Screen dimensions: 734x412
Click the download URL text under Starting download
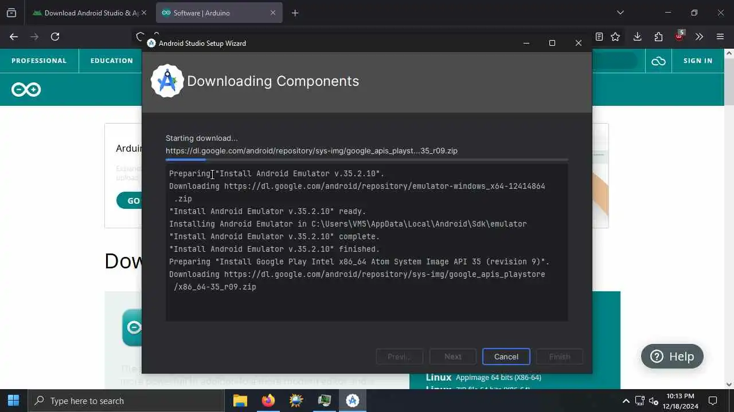click(311, 150)
